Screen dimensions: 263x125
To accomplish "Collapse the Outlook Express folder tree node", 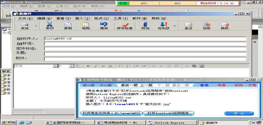I will [4, 33].
